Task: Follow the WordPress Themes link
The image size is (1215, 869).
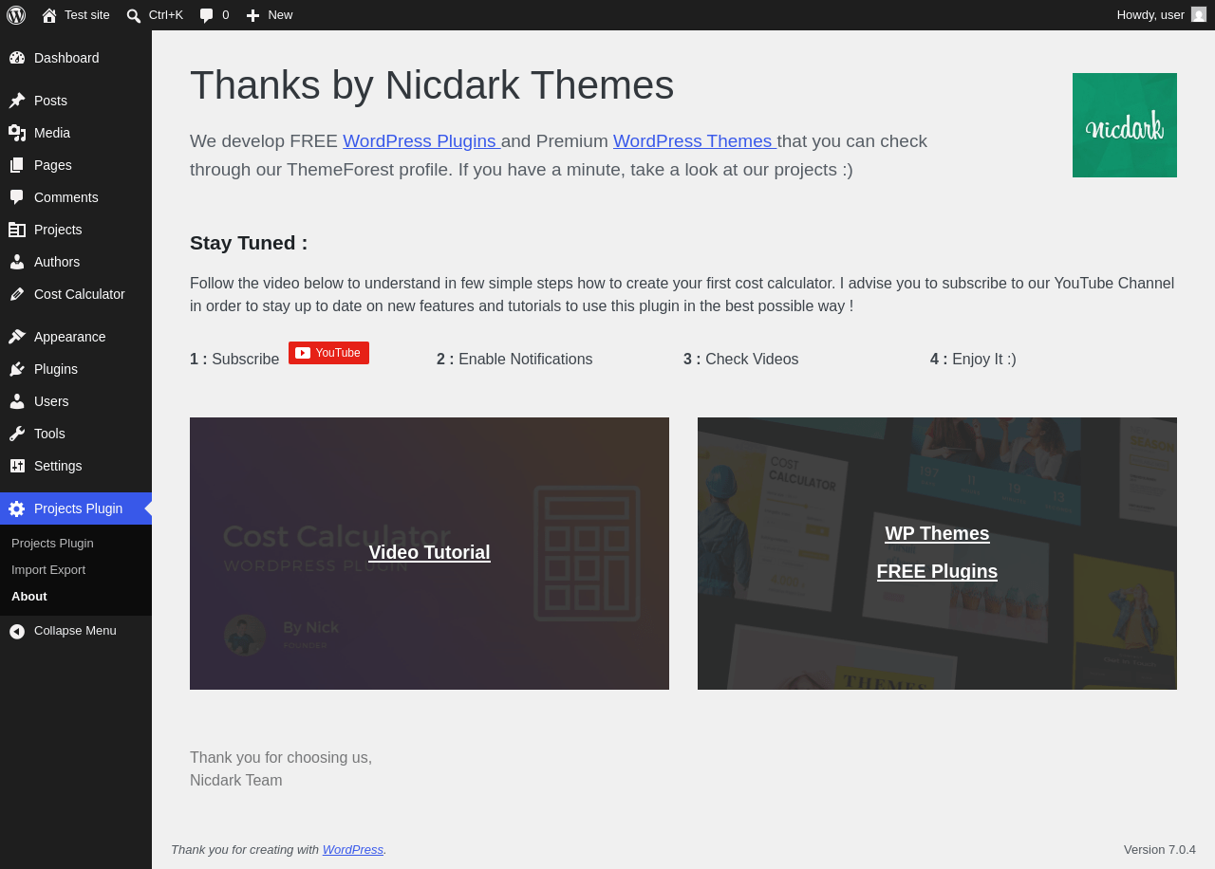Action: coord(695,141)
